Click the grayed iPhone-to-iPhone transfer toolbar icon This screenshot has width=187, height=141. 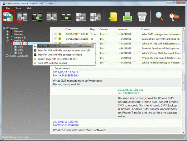(22, 17)
